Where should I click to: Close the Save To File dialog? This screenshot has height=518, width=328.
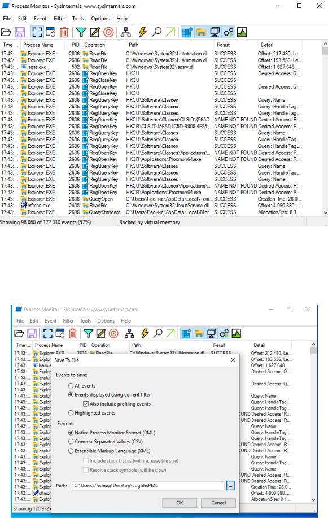tap(233, 360)
